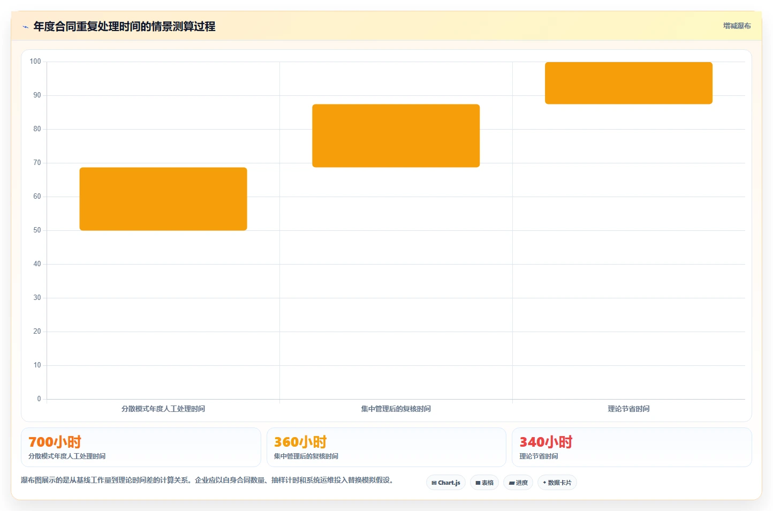This screenshot has width=773, height=511.
Task: Click the orange bar for 集中管理后的复核时间
Action: [396, 136]
